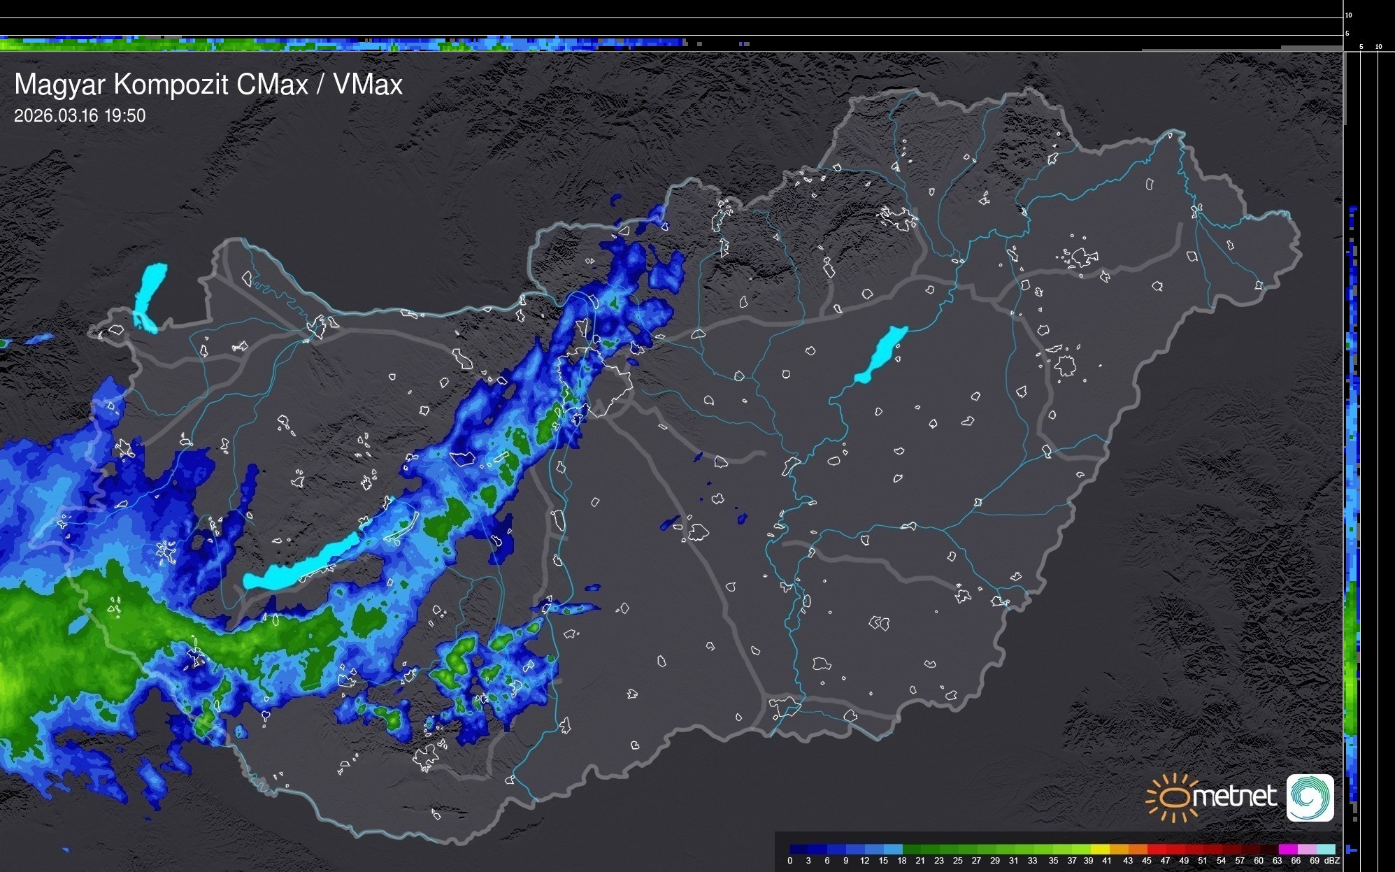Click the pale cyan 69 dBZ swatch
Image resolution: width=1395 pixels, height=872 pixels.
(1326, 849)
